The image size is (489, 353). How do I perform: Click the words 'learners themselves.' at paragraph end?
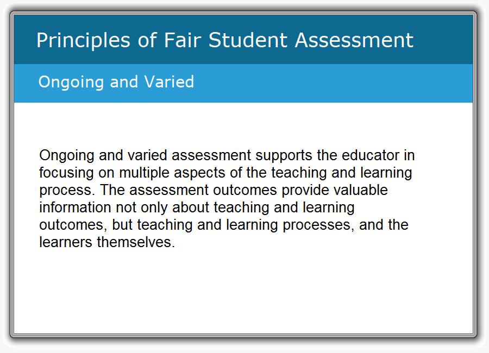tap(107, 242)
